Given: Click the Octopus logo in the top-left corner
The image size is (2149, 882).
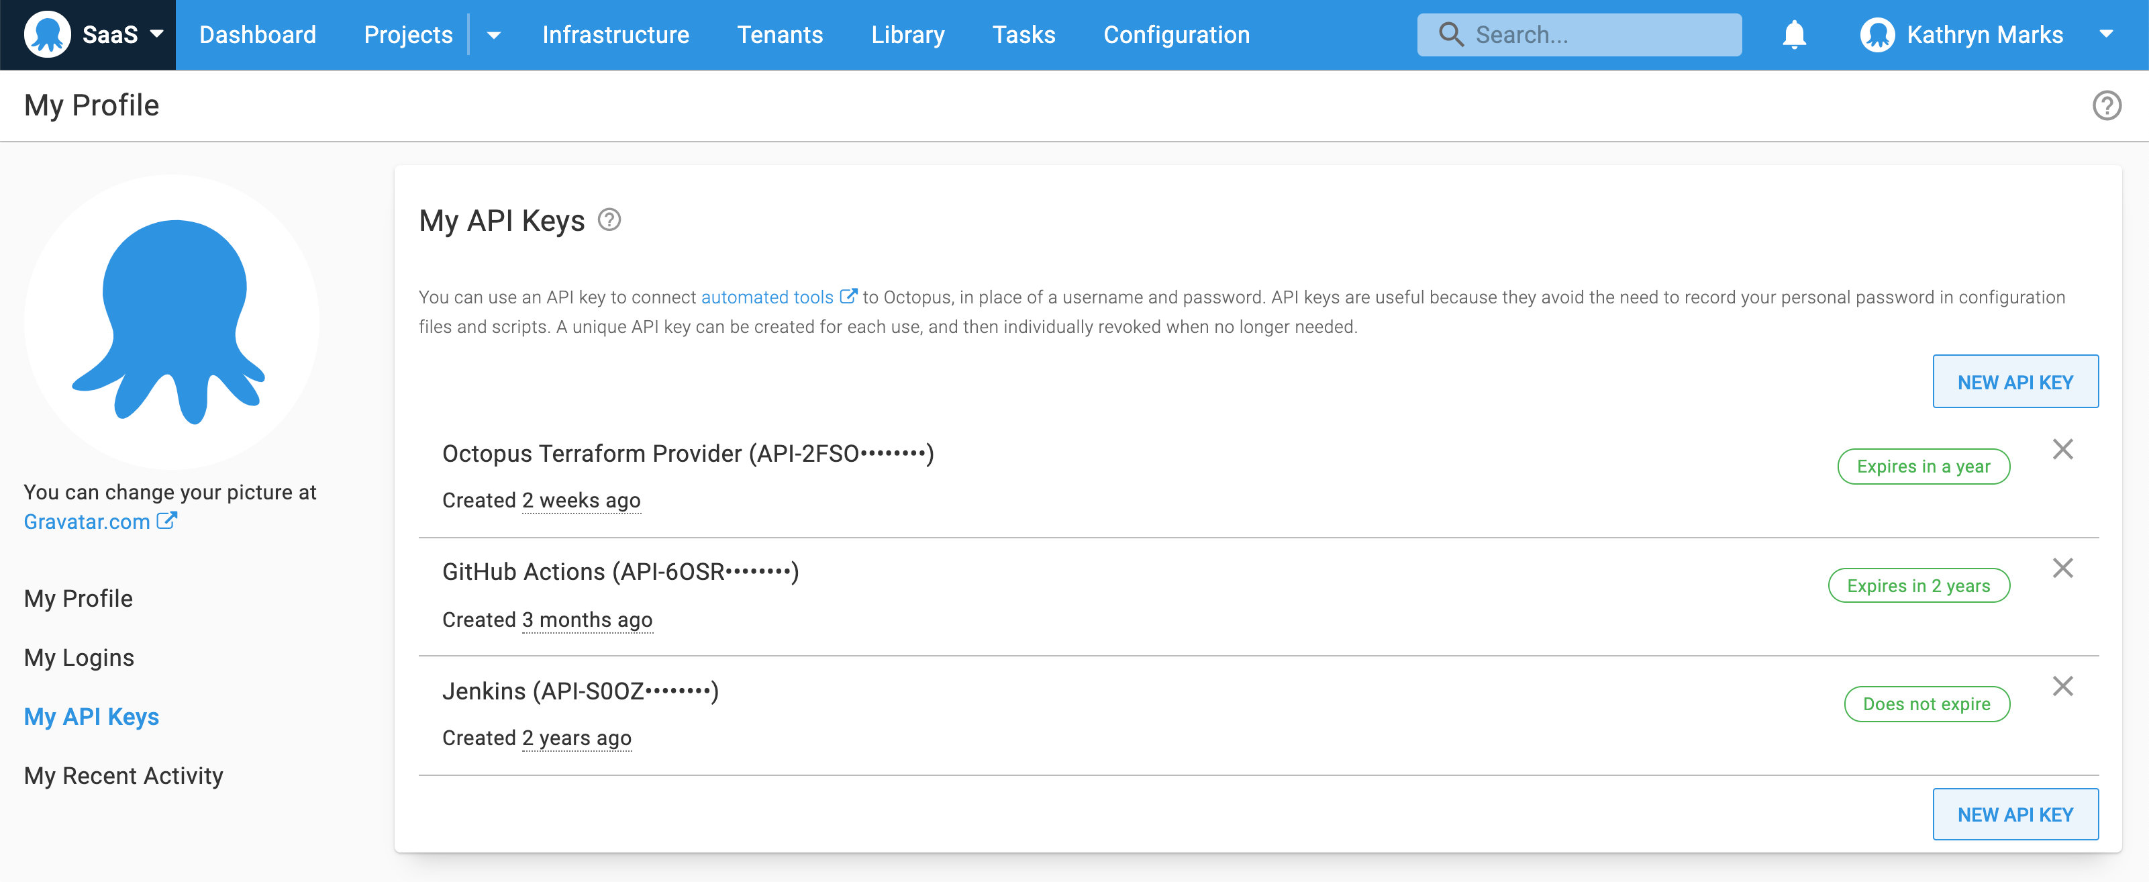Looking at the screenshot, I should click(49, 34).
